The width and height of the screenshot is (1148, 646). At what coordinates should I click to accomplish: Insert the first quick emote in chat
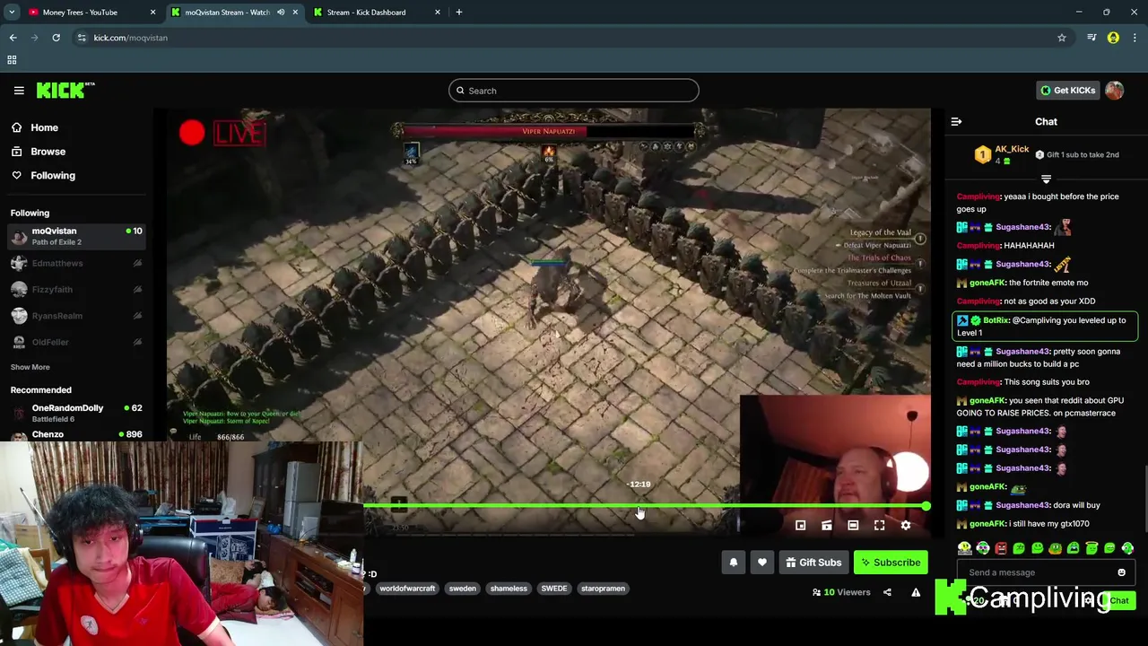pyautogui.click(x=965, y=548)
